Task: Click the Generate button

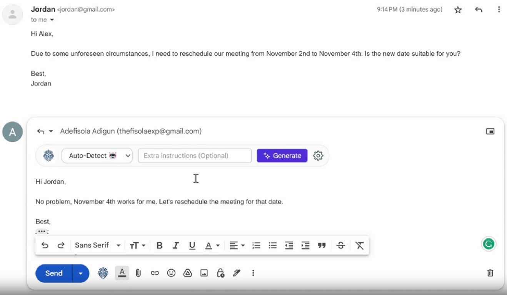Action: pyautogui.click(x=282, y=156)
